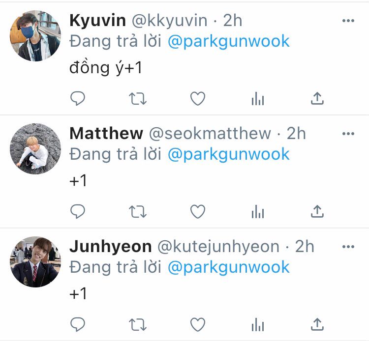Open Matthew's profile picture
The height and width of the screenshot is (341, 369).
coord(35,149)
